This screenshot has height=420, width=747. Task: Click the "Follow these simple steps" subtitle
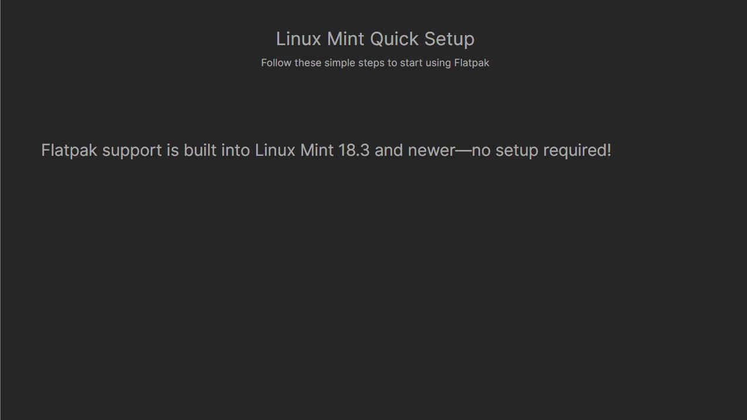[375, 63]
